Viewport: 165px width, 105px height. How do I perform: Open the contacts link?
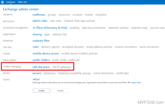tap(77, 15)
